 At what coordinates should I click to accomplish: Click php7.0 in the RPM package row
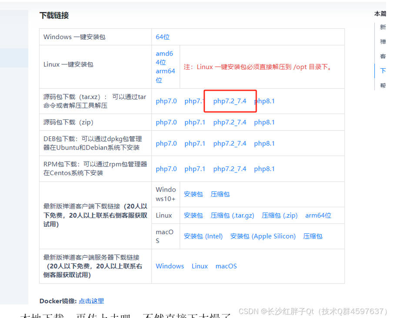click(x=166, y=169)
